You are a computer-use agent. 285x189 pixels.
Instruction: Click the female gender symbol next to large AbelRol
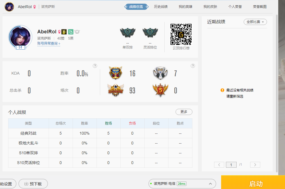[x=59, y=32]
